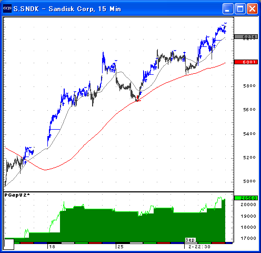The height and width of the screenshot is (253, 261).
Task: Click the green 20560 study value label
Action: point(246,198)
